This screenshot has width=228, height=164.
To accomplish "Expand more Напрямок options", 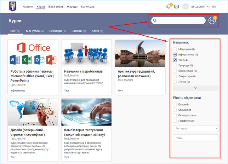I will click(x=195, y=88).
